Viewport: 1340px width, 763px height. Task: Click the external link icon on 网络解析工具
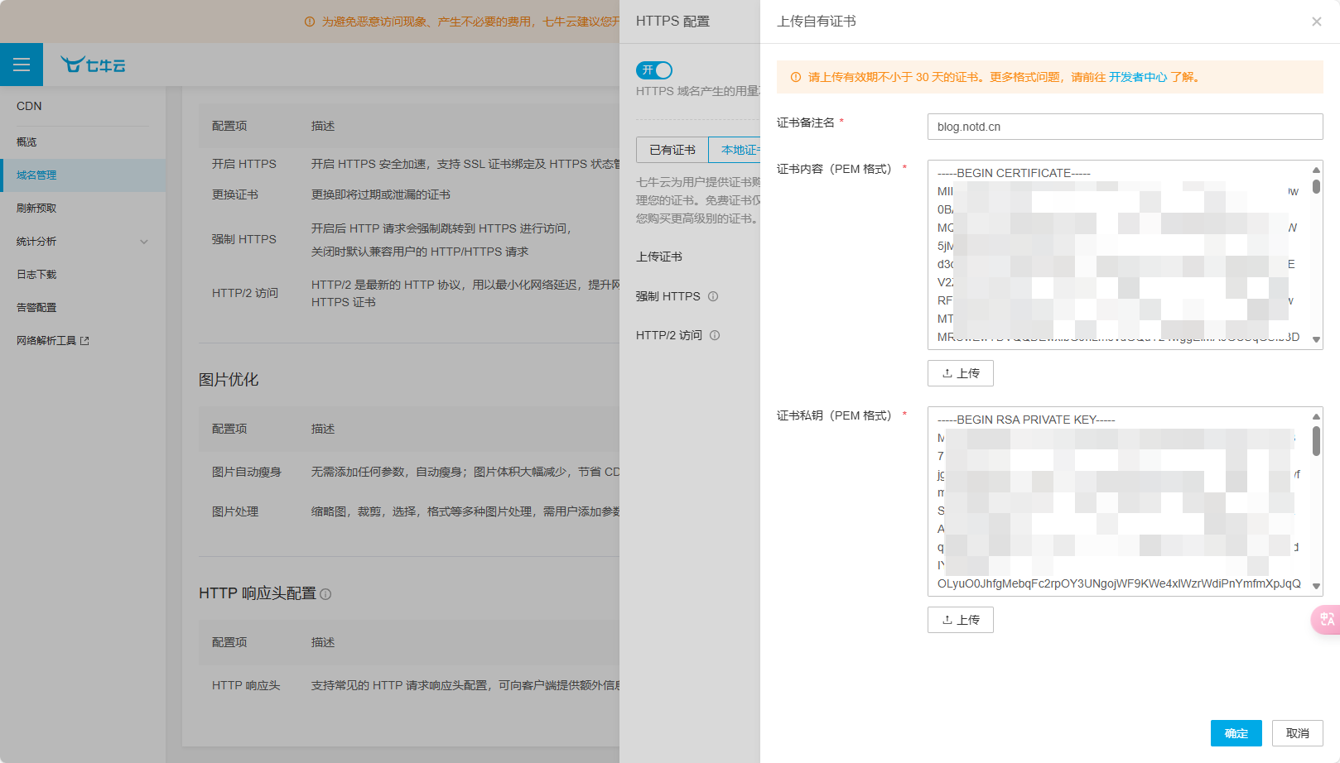tap(84, 341)
